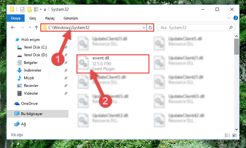Open the Görünüm ribbon tab

coord(71,18)
